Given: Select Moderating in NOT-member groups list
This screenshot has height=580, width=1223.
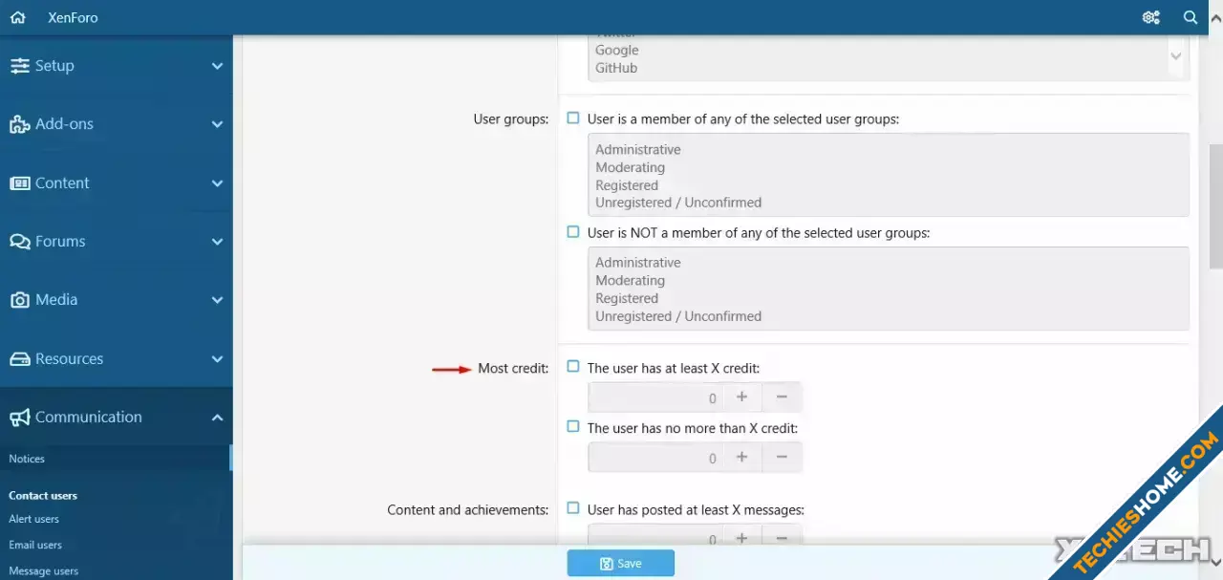Looking at the screenshot, I should 630,281.
